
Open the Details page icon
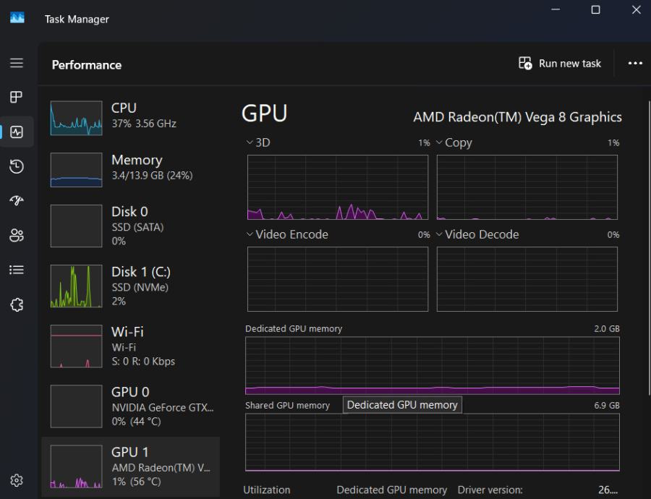pyautogui.click(x=17, y=270)
